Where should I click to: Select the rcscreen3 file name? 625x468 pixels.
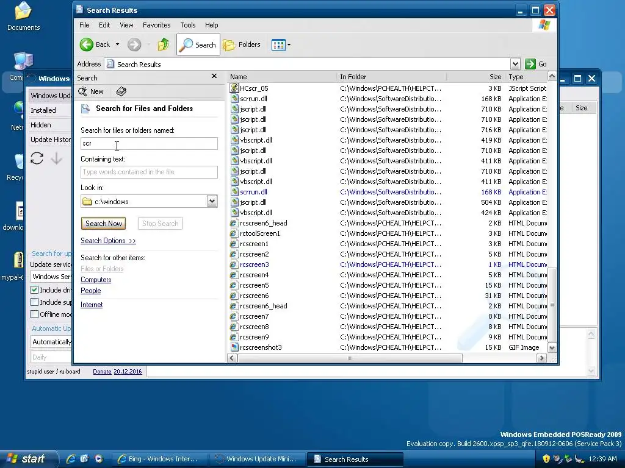click(255, 264)
